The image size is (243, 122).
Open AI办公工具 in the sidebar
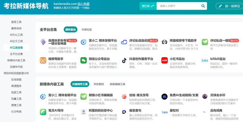pos(16,35)
